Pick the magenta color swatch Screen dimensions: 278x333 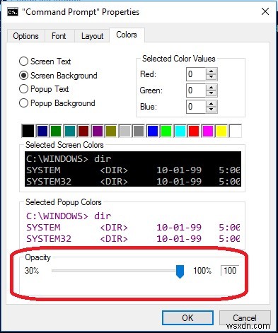click(207, 131)
